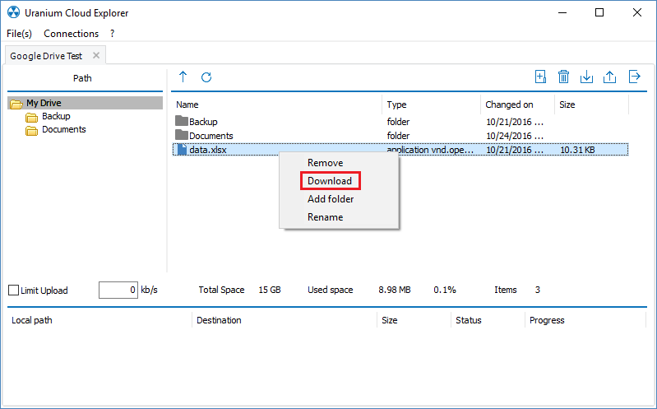Image resolution: width=657 pixels, height=409 pixels.
Task: Select the Documents row name text
Action: pyautogui.click(x=211, y=136)
